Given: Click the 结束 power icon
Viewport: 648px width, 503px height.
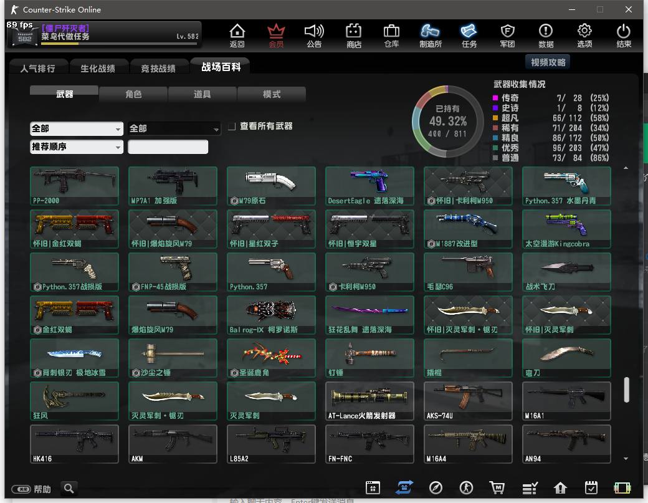Looking at the screenshot, I should (x=624, y=36).
